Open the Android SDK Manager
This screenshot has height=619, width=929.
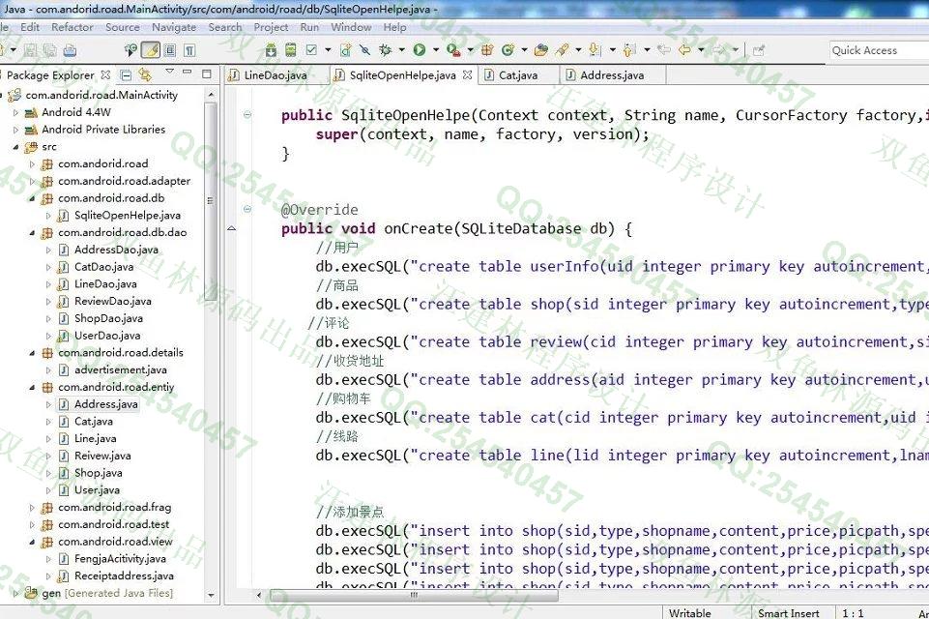(x=271, y=50)
